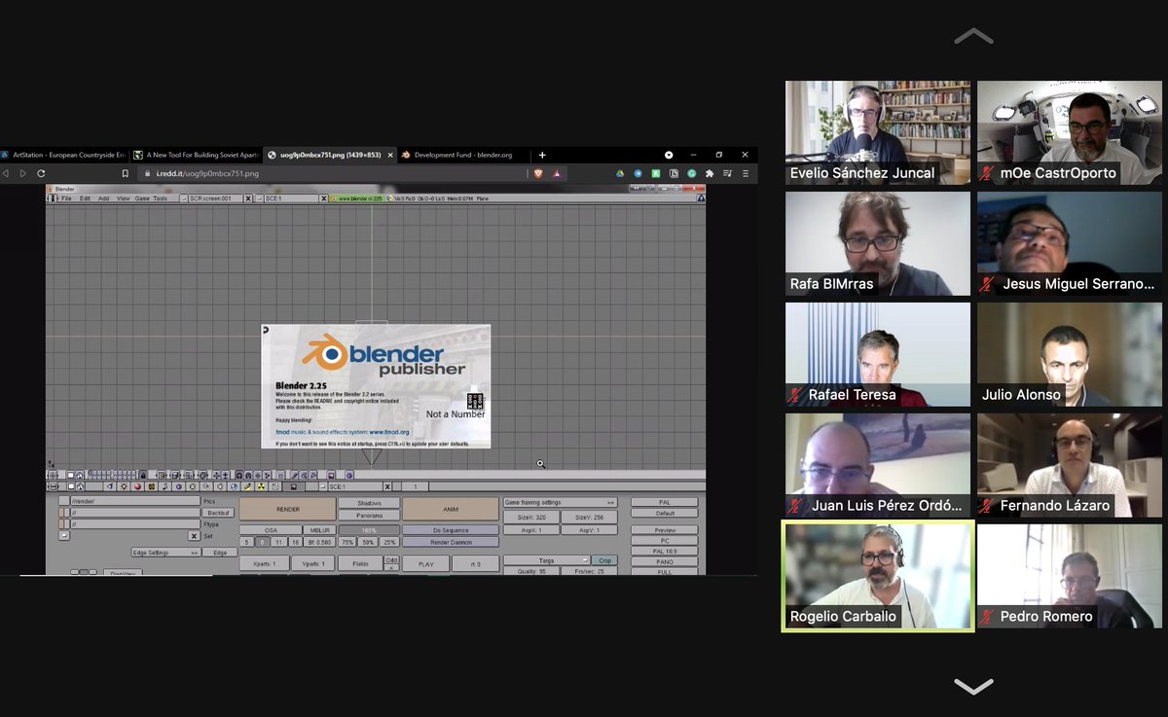The height and width of the screenshot is (717, 1168).
Task: Select Evelio Sánchez Juncal video thumbnail
Action: 878,132
